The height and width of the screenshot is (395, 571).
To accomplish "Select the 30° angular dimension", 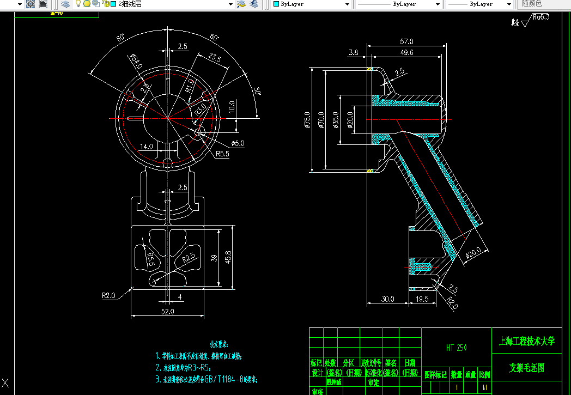I will click(x=257, y=90).
